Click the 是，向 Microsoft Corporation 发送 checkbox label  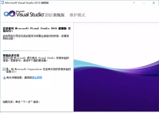click(38, 70)
